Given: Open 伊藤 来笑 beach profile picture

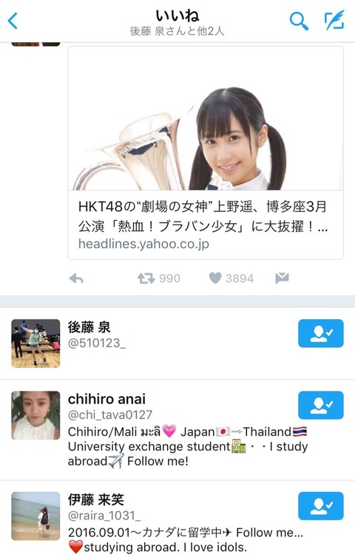Looking at the screenshot, I should click(35, 516).
